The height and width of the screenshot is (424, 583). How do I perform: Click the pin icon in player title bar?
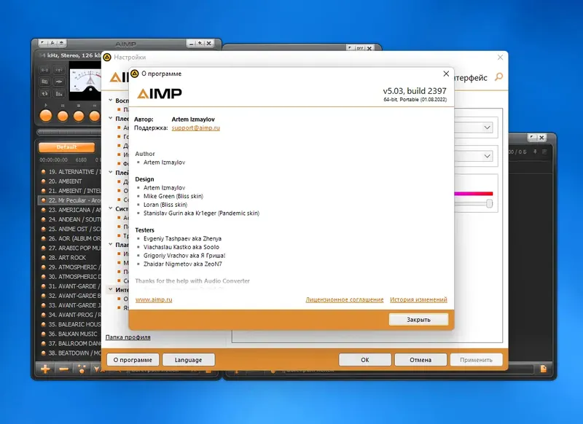pos(200,44)
